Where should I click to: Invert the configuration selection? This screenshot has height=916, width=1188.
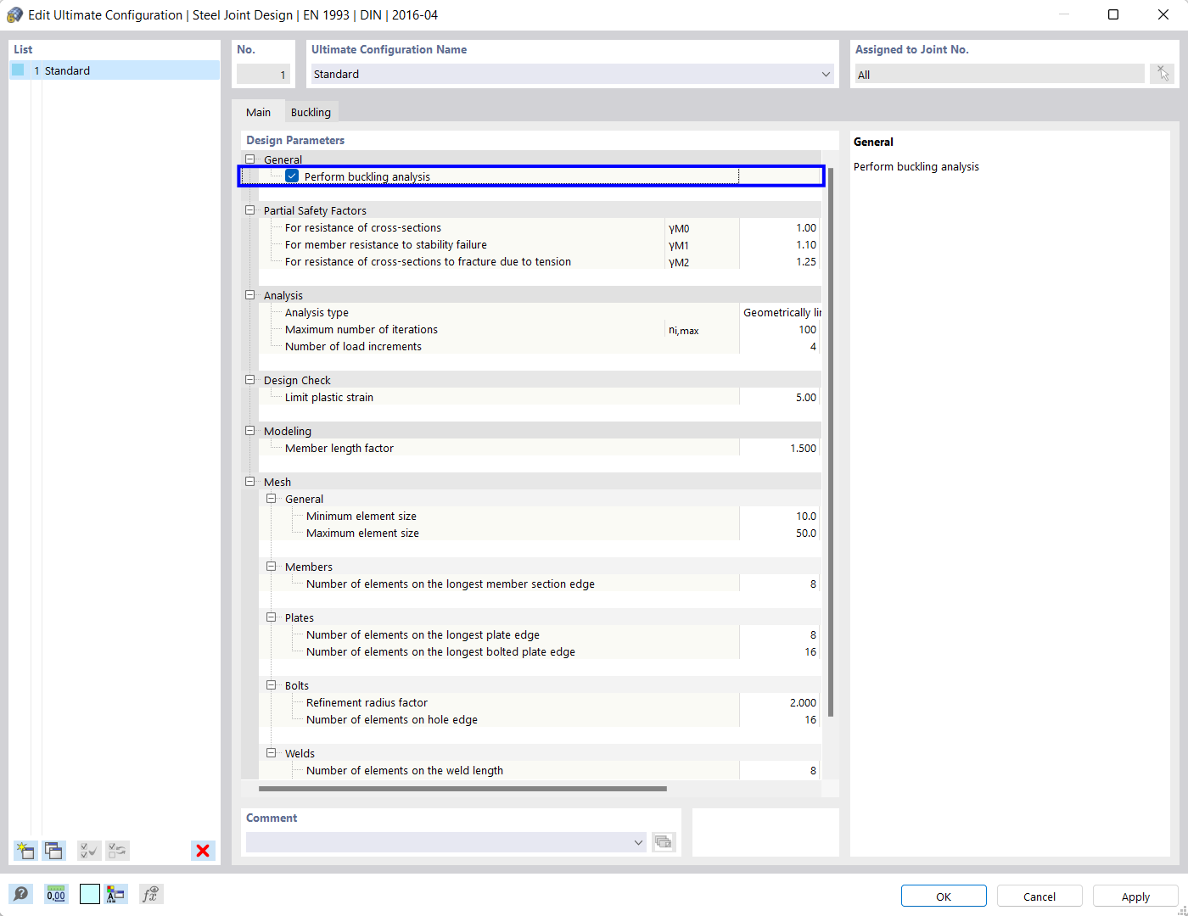point(117,850)
